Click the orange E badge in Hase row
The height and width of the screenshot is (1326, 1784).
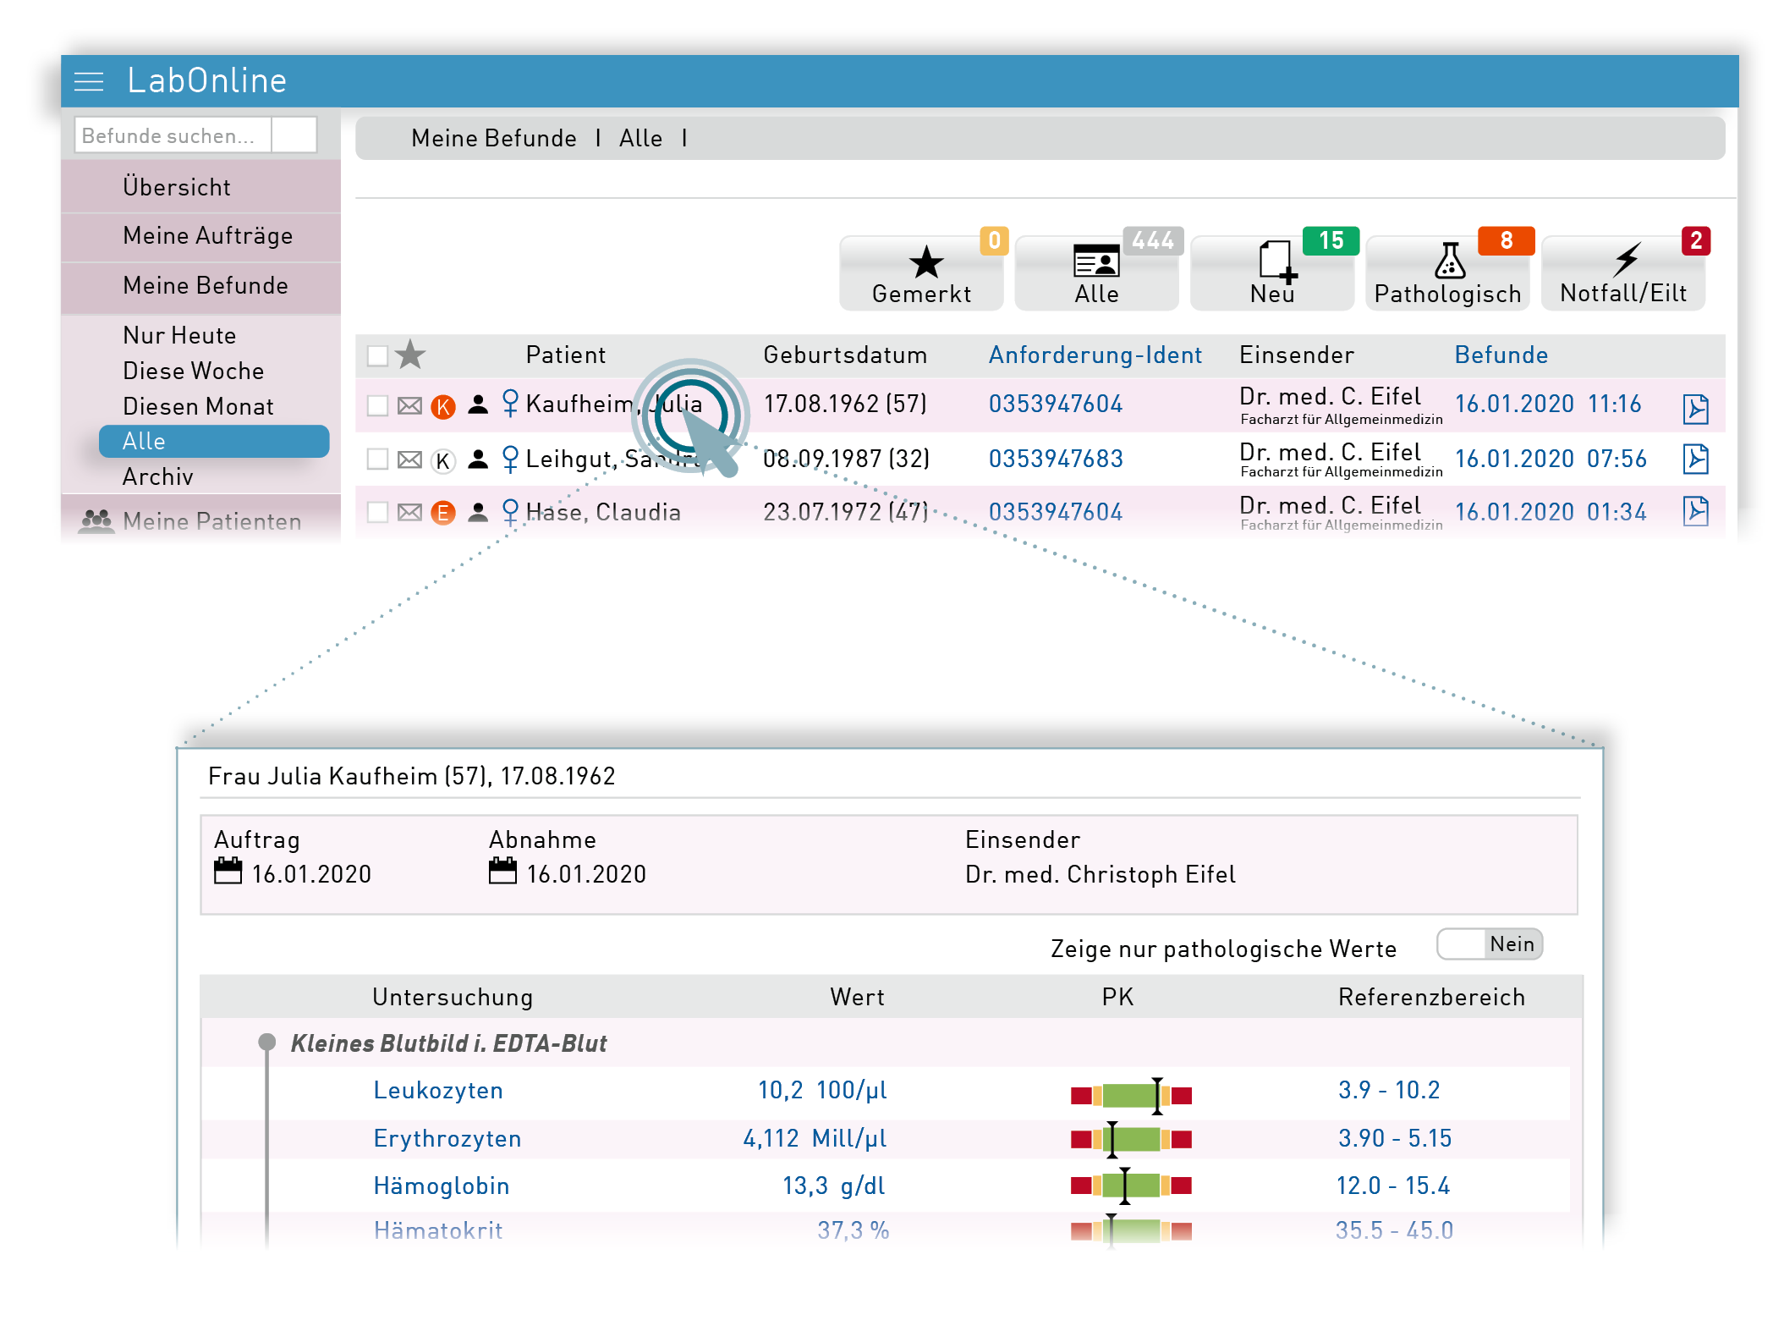pos(443,513)
